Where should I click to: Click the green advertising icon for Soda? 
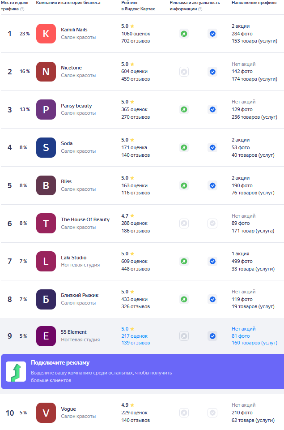(x=184, y=147)
